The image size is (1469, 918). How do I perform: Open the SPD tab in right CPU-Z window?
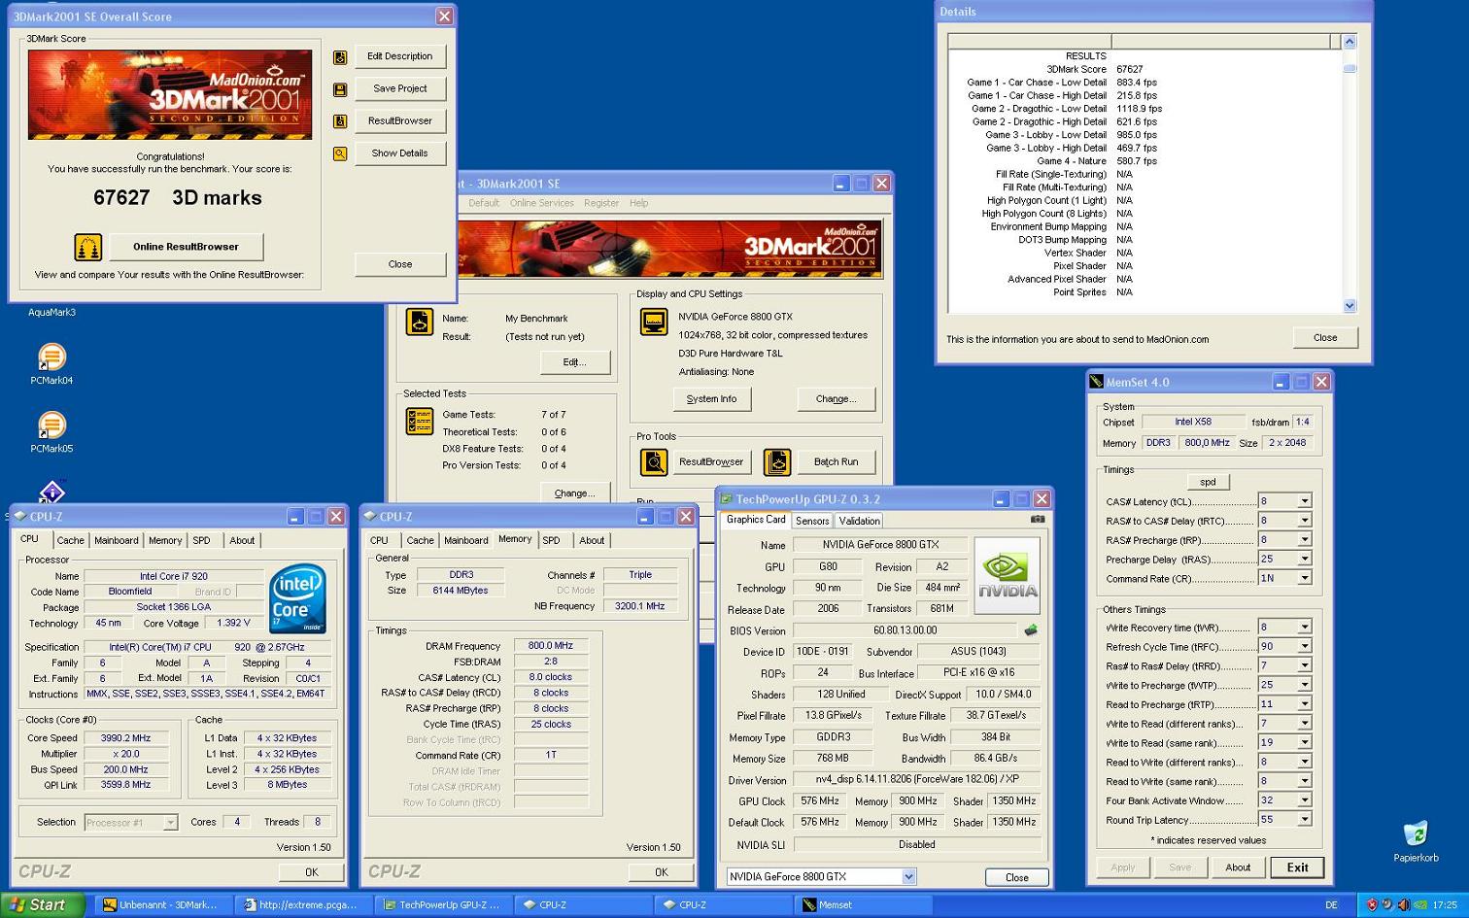[x=551, y=540]
